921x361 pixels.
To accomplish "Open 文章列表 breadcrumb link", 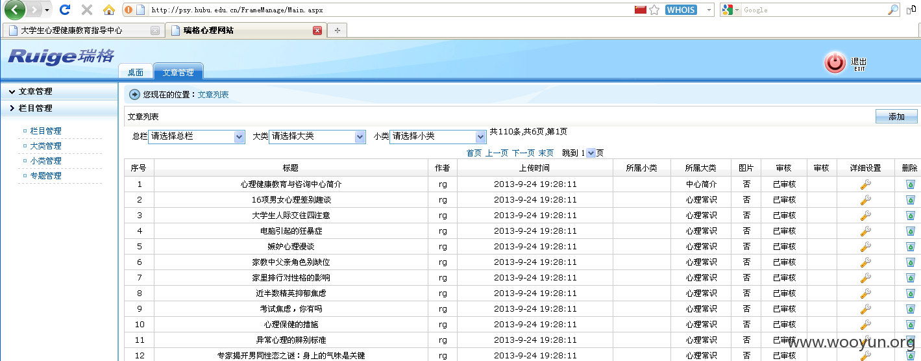I will point(213,95).
